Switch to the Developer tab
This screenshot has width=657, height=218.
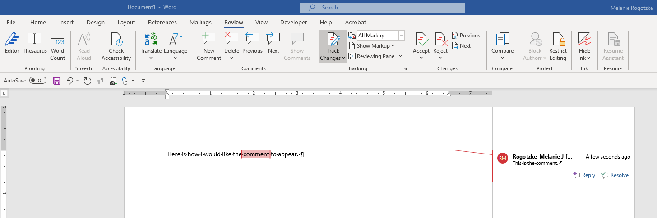click(x=294, y=22)
